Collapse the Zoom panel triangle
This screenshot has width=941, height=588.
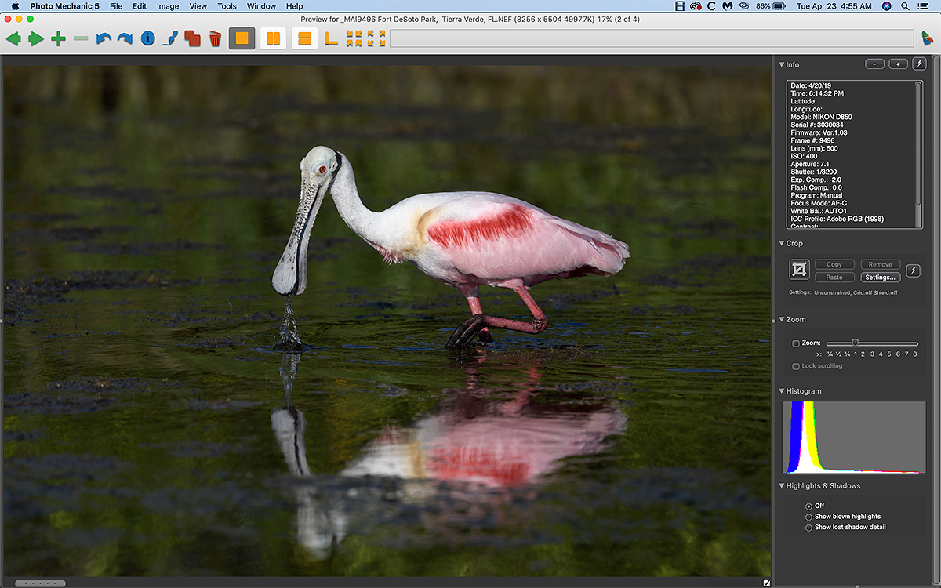(781, 319)
